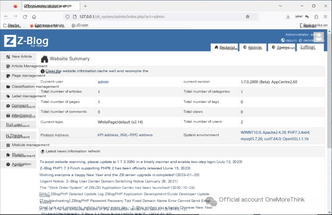Click the Latest news refresh icon
This screenshot has height=215, width=332.
point(42,151)
